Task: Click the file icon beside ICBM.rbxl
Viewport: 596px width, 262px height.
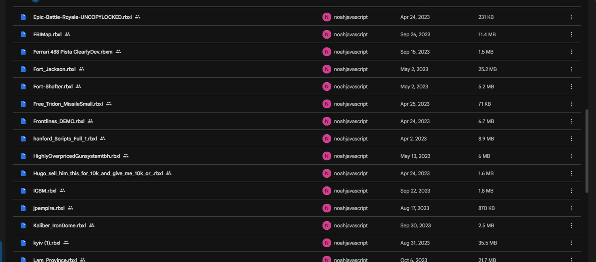Action: point(23,191)
